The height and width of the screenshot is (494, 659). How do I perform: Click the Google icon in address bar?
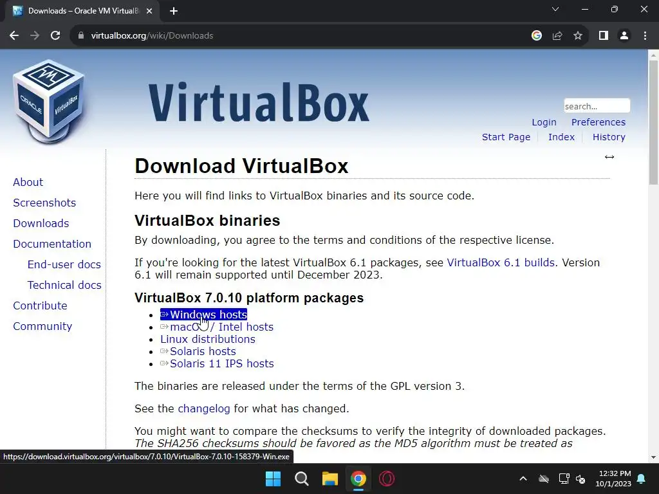click(x=536, y=36)
